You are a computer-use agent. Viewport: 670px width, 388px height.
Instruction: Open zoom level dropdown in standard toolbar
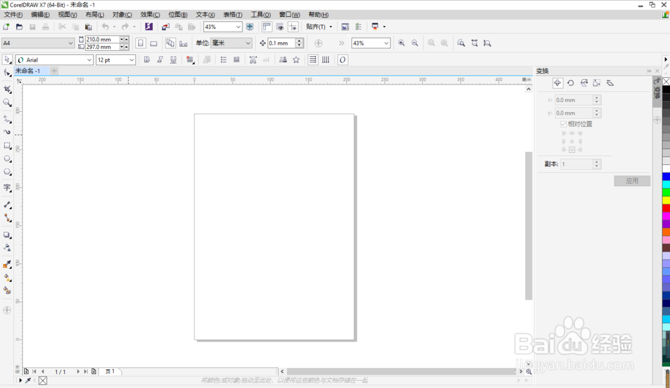point(238,27)
